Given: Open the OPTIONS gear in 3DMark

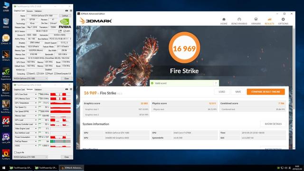Looking at the screenshot, I should tap(283, 21).
